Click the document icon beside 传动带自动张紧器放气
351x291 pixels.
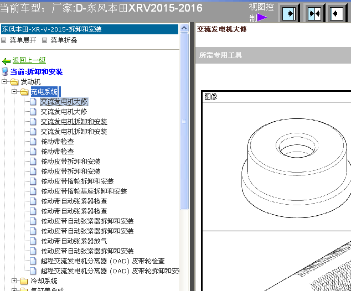tap(33, 241)
